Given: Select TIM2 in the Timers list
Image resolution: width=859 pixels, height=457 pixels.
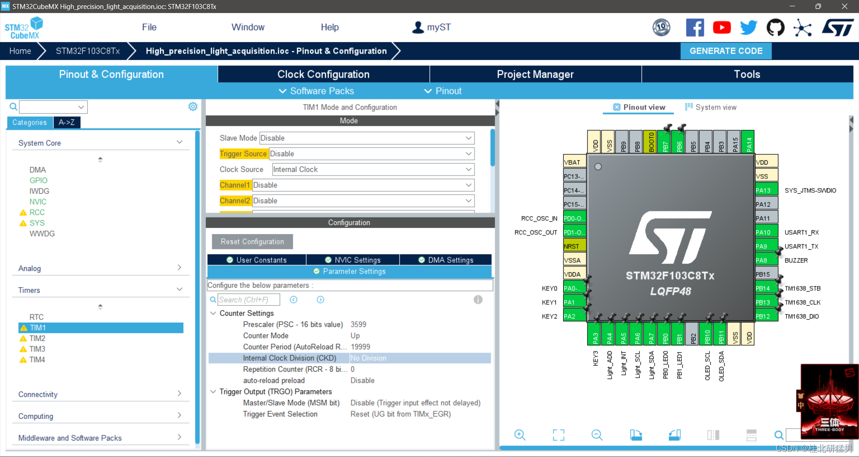Looking at the screenshot, I should (x=38, y=338).
